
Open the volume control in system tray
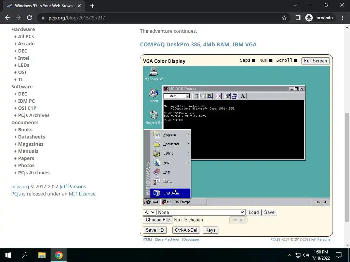click(x=306, y=255)
